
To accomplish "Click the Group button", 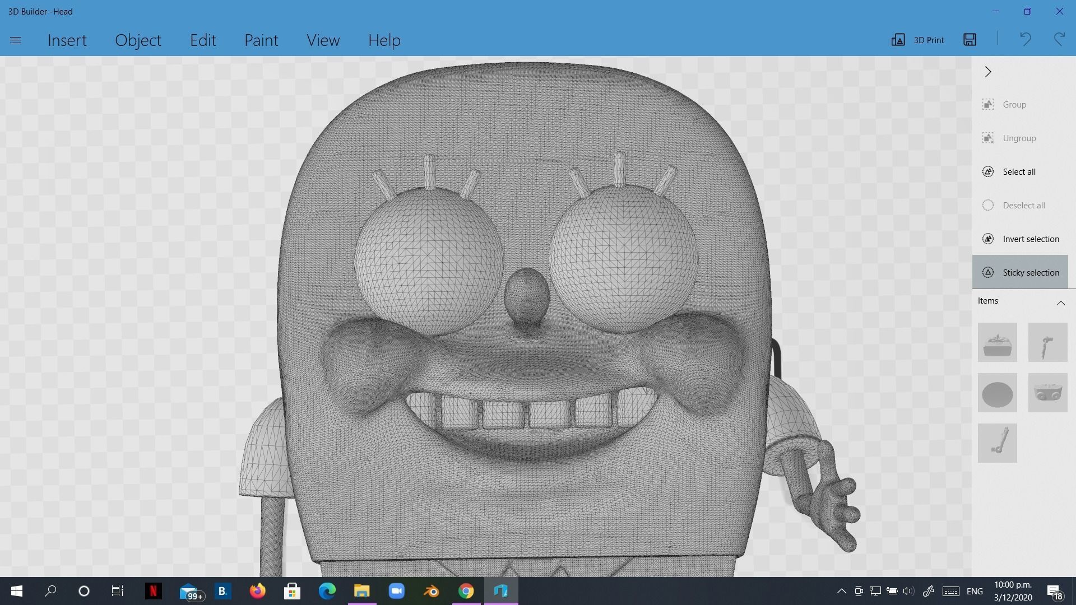I will point(1020,104).
